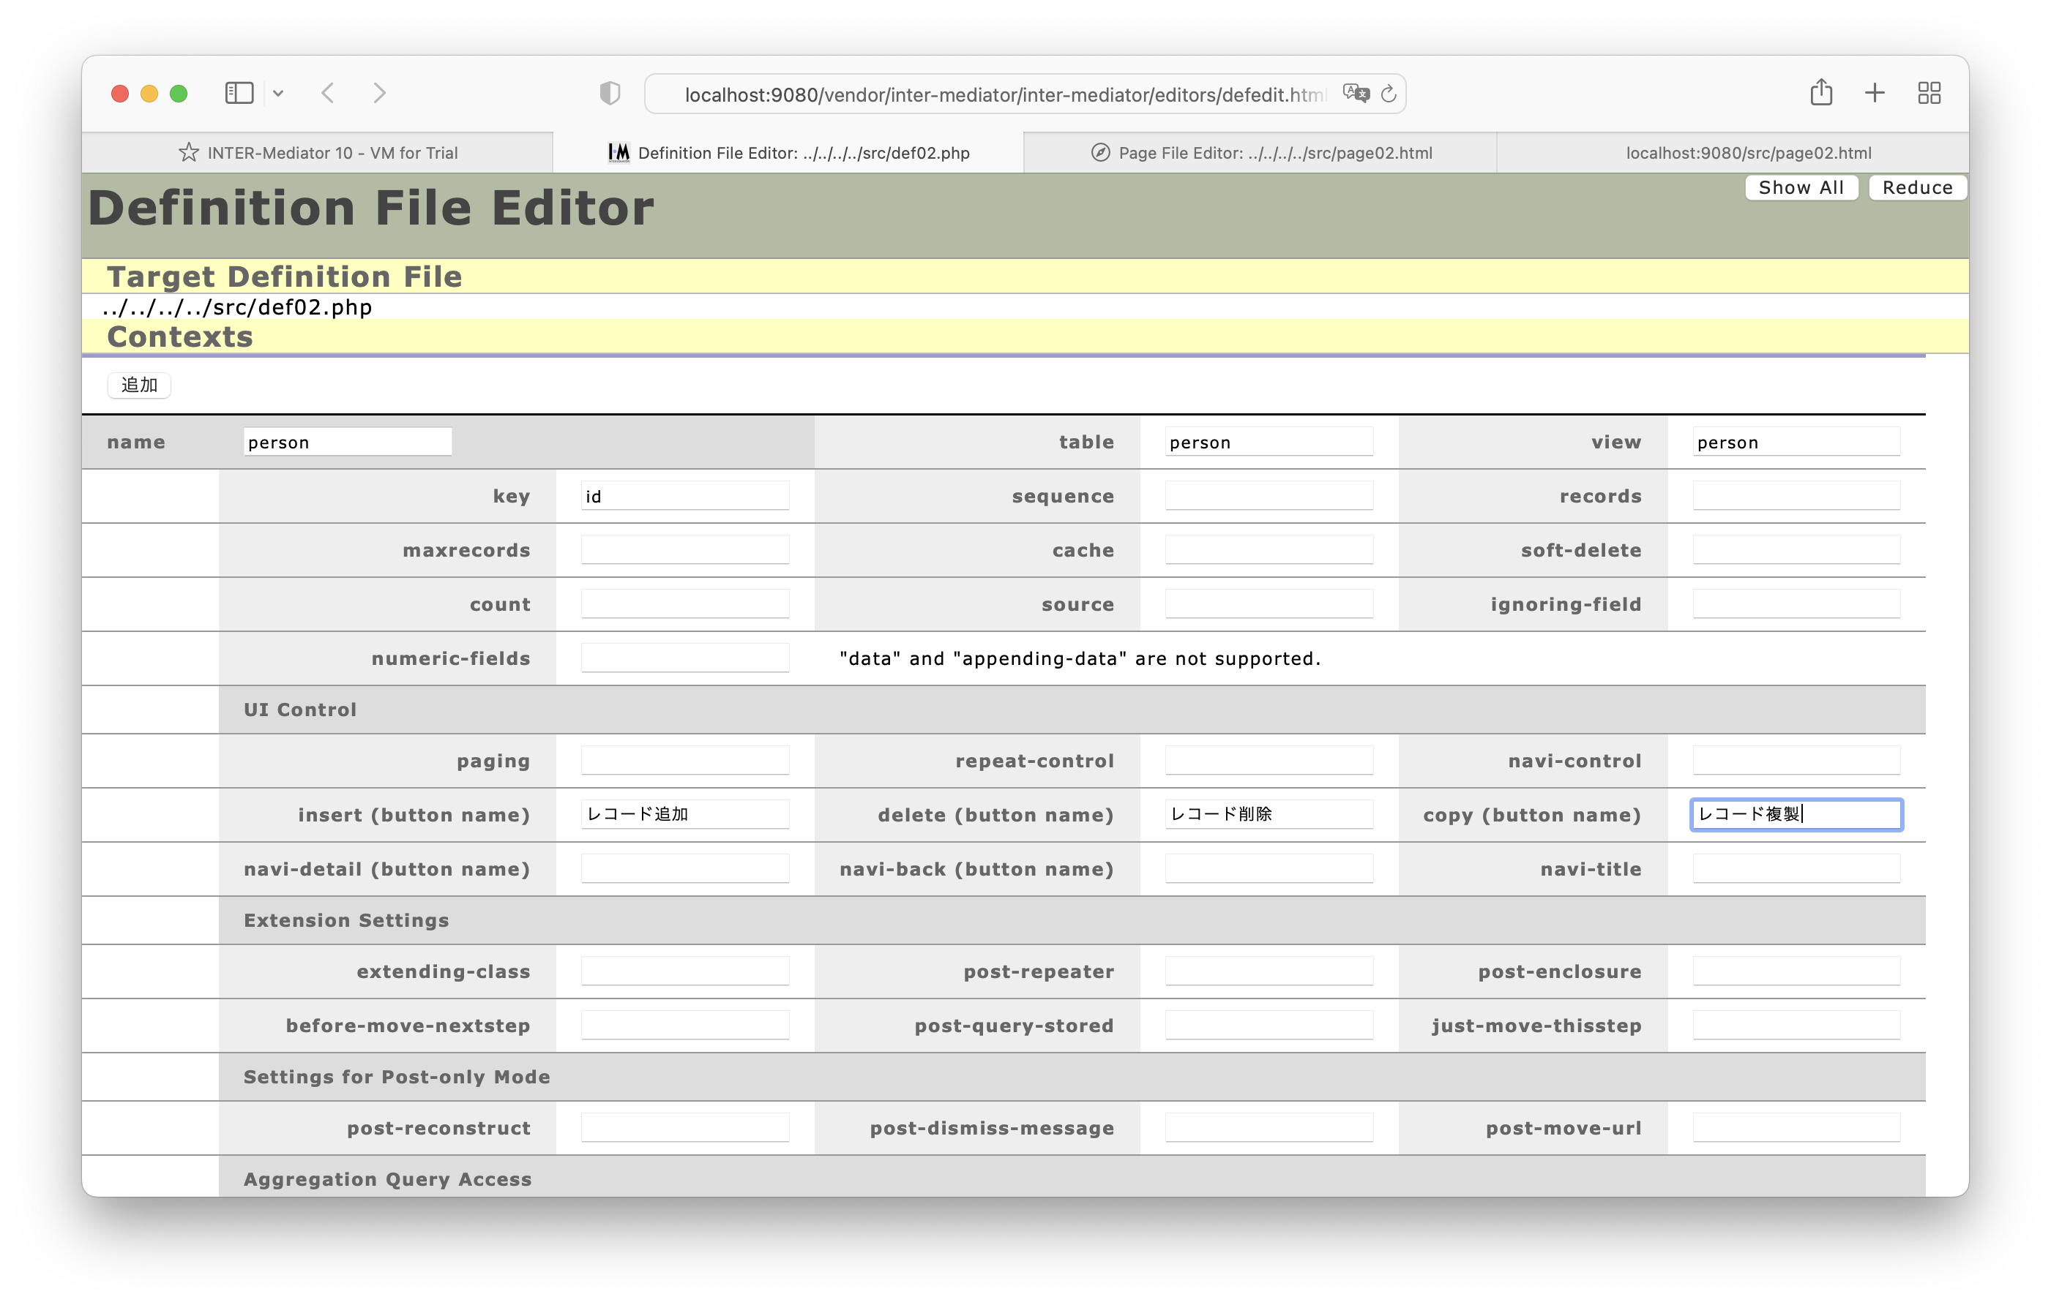Click the ignoring-field input field

click(x=1796, y=604)
